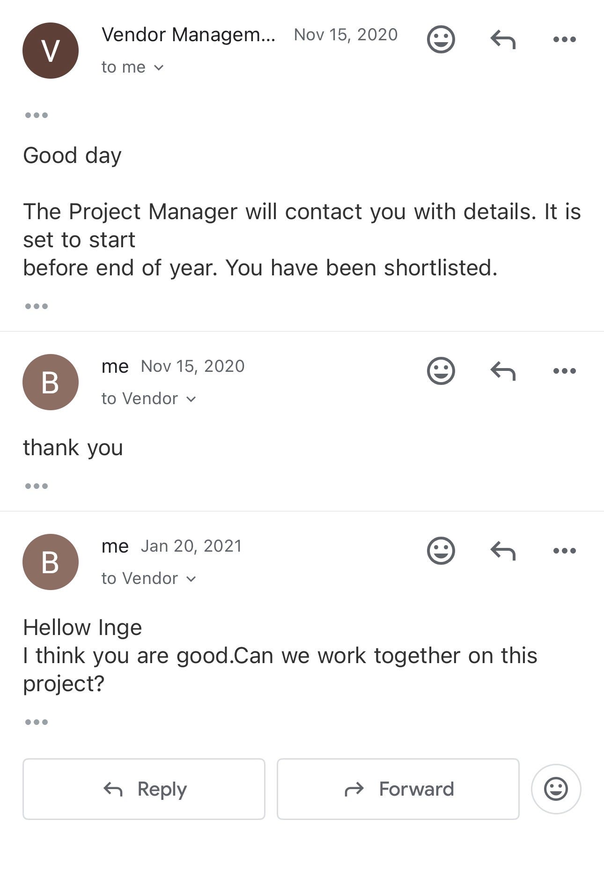This screenshot has width=604, height=879.
Task: Show quoted text below 'Hellow Inge' message
Action: coord(37,722)
